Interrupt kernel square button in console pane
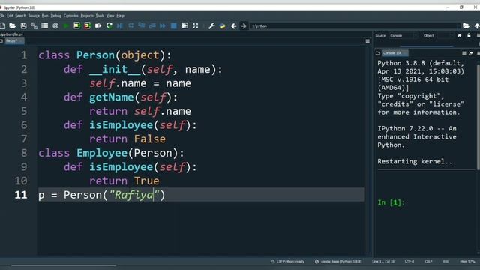This screenshot has height=270, width=480. 464,53
